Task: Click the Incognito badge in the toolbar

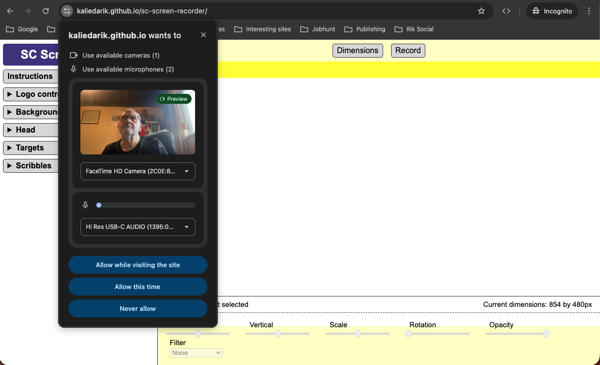Action: (552, 10)
